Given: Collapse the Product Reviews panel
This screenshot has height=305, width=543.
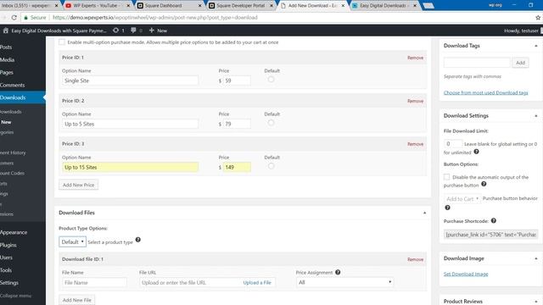Looking at the screenshot, I should [x=535, y=302].
